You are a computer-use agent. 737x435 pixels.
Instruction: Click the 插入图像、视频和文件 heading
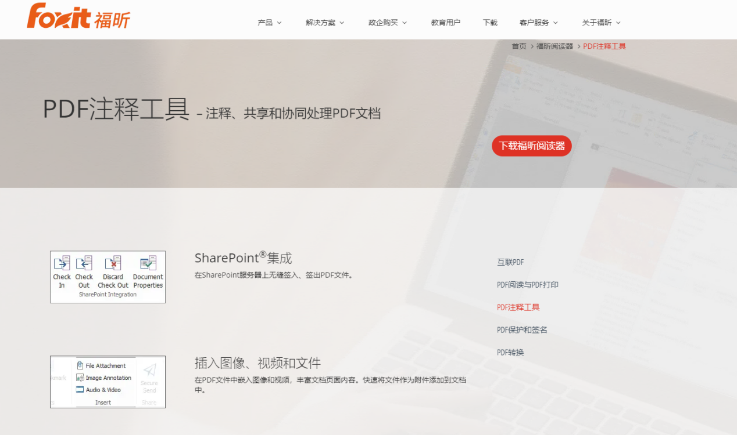tap(257, 364)
